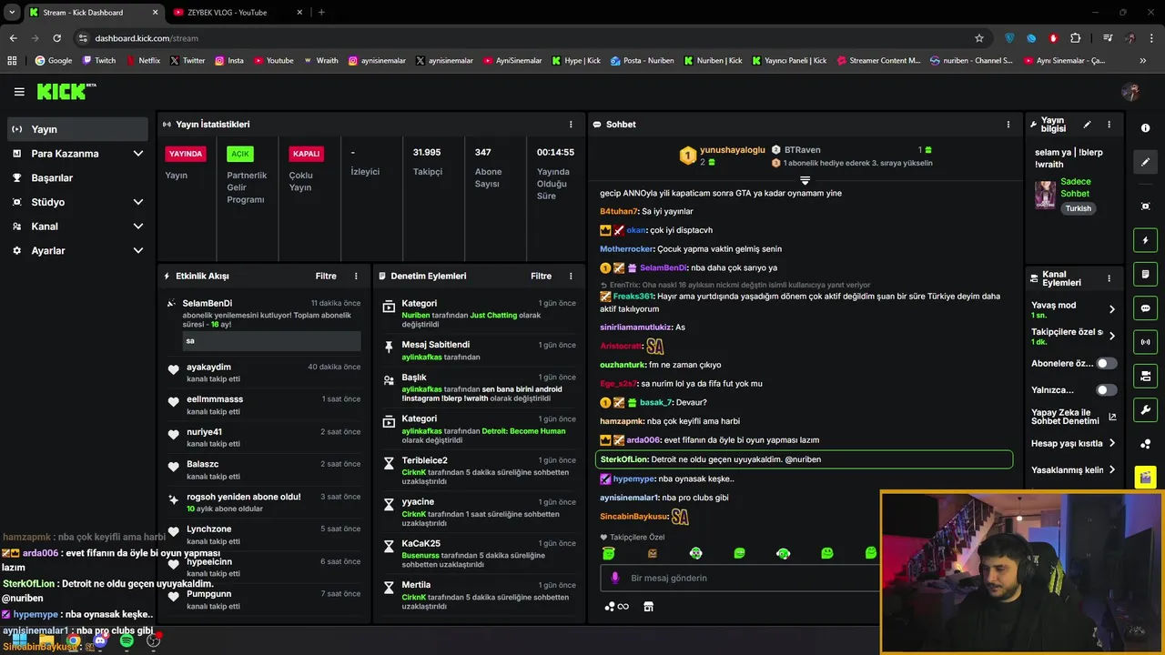This screenshot has height=655, width=1165.
Task: Click the Teribleice2 timeout moderation row
Action: click(x=479, y=472)
